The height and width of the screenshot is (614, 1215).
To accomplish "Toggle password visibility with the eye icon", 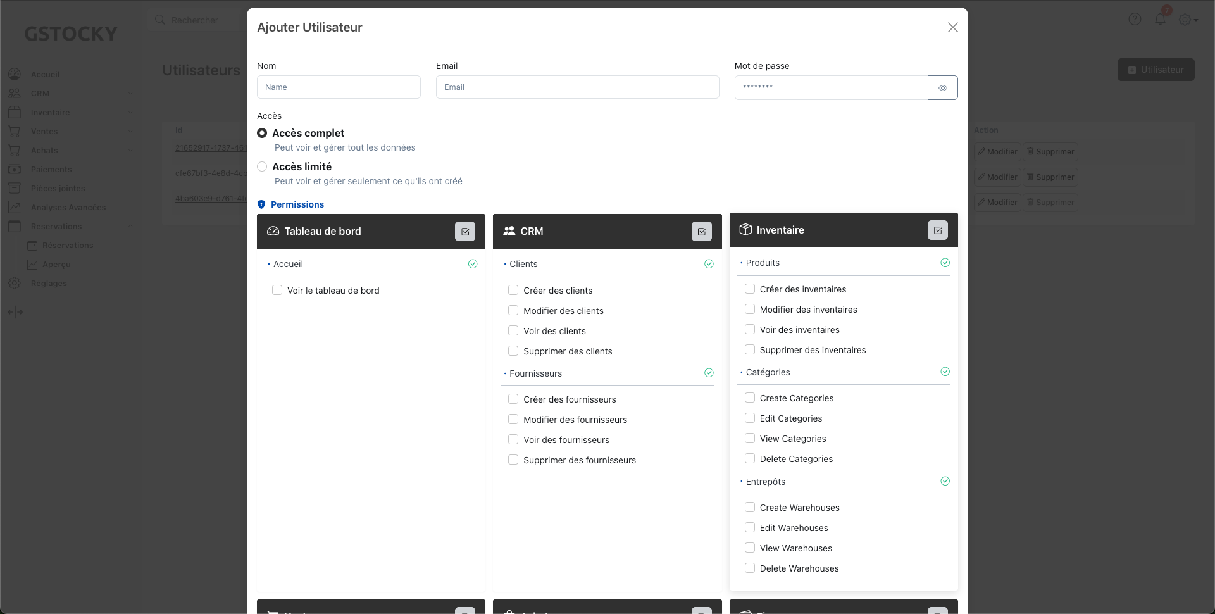I will pyautogui.click(x=942, y=87).
